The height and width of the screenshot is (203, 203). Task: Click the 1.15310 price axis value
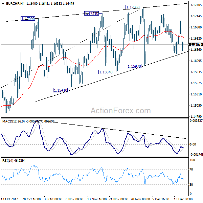click(196, 94)
